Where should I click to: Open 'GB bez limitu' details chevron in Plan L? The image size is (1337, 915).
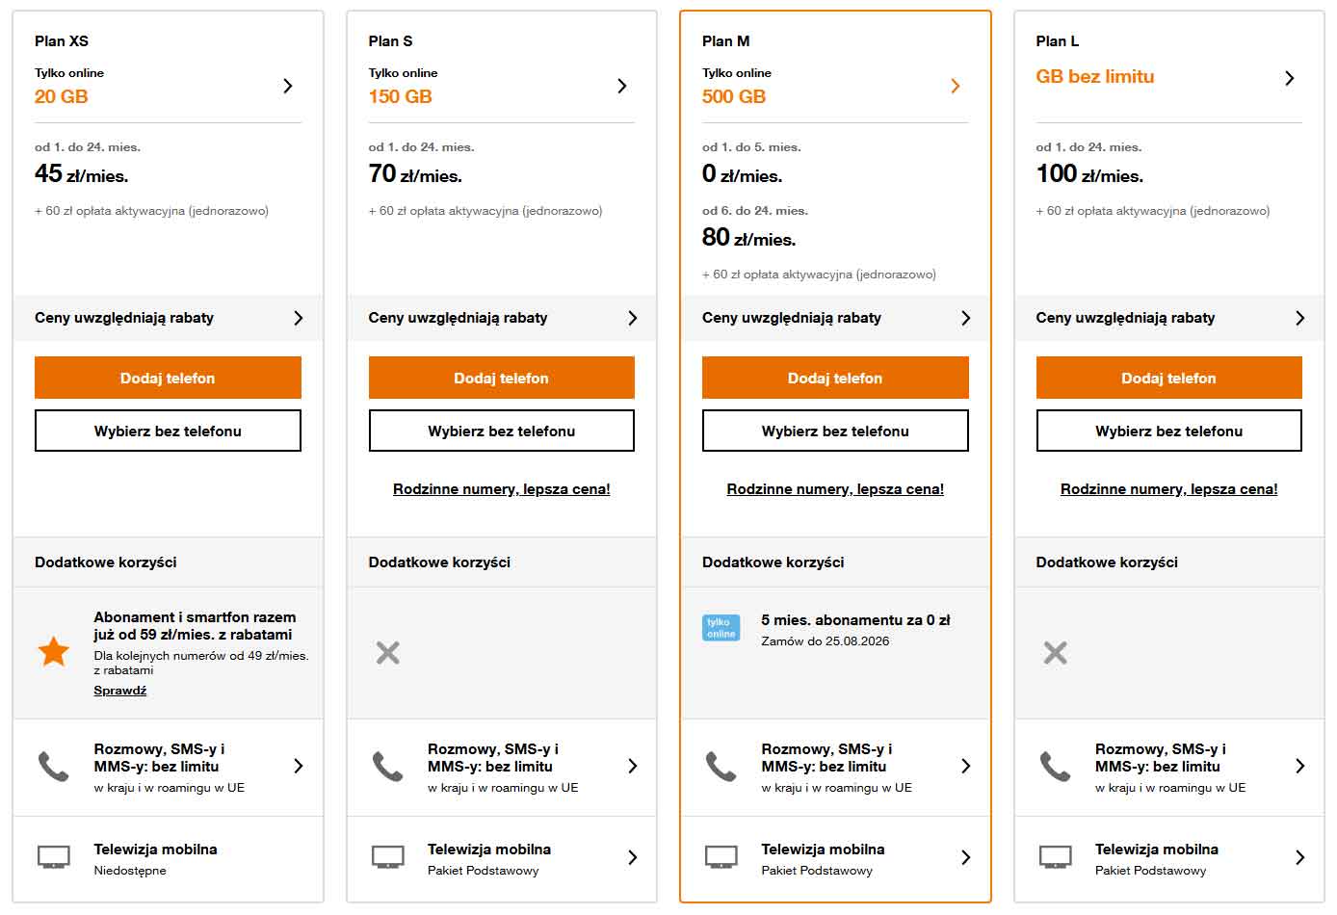tap(1289, 78)
